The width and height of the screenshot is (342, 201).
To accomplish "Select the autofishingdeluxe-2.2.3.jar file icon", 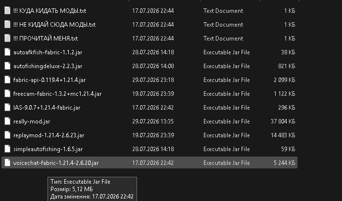I will coord(7,66).
